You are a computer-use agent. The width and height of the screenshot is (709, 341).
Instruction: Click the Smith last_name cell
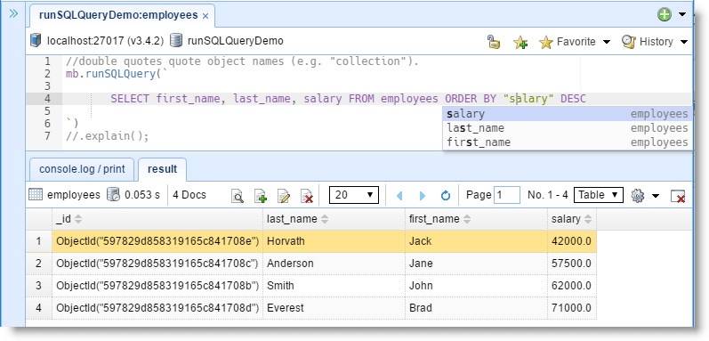pyautogui.click(x=334, y=286)
